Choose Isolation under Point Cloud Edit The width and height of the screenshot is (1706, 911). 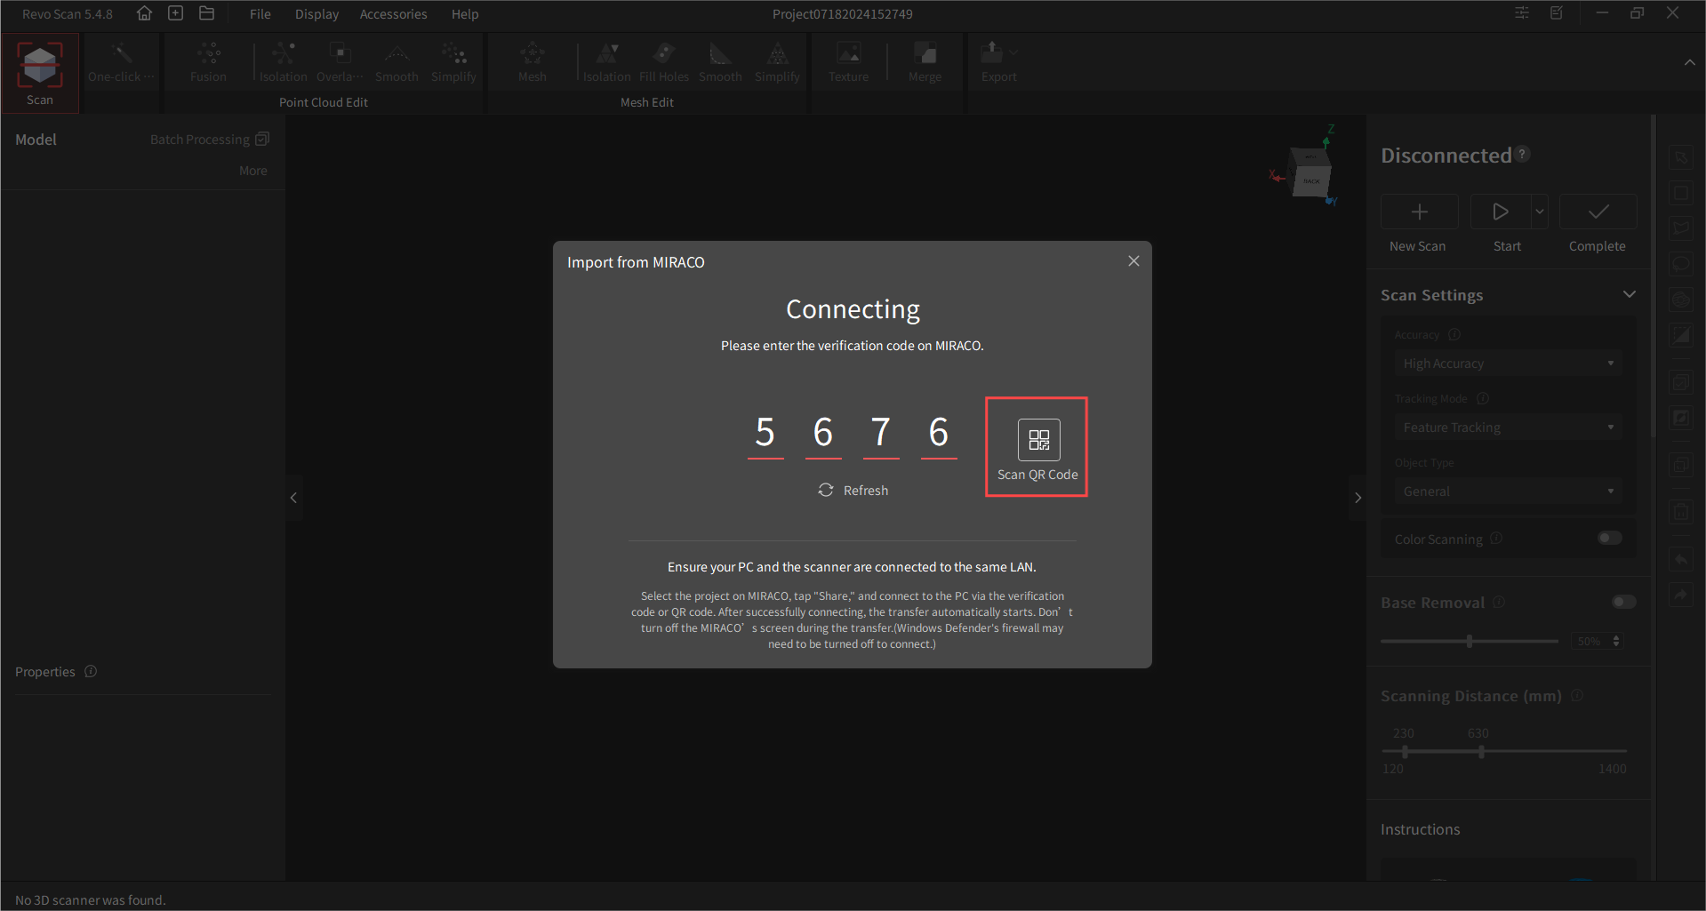(x=284, y=62)
